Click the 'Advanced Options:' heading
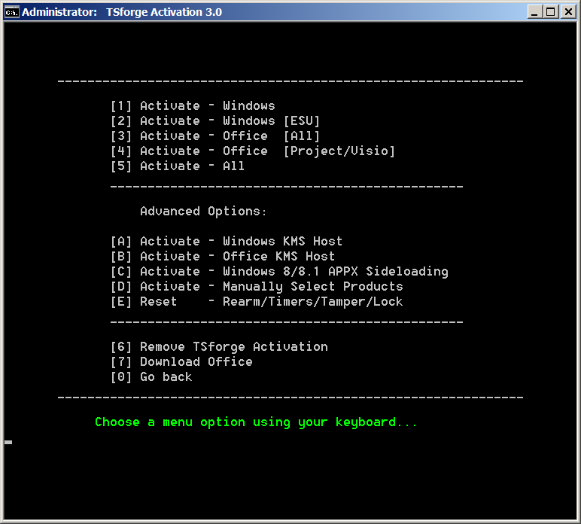Screen dimensions: 581x524 pos(203,212)
